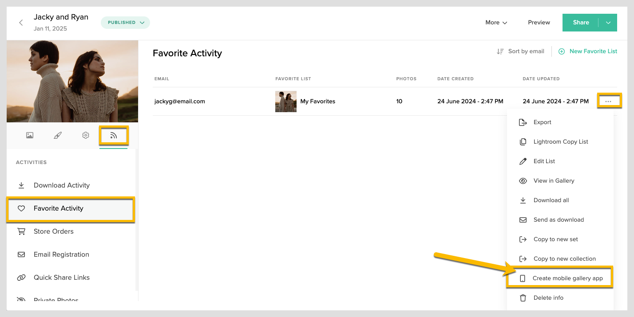
Task: Select Favorite Activity in the sidebar
Action: (x=58, y=208)
